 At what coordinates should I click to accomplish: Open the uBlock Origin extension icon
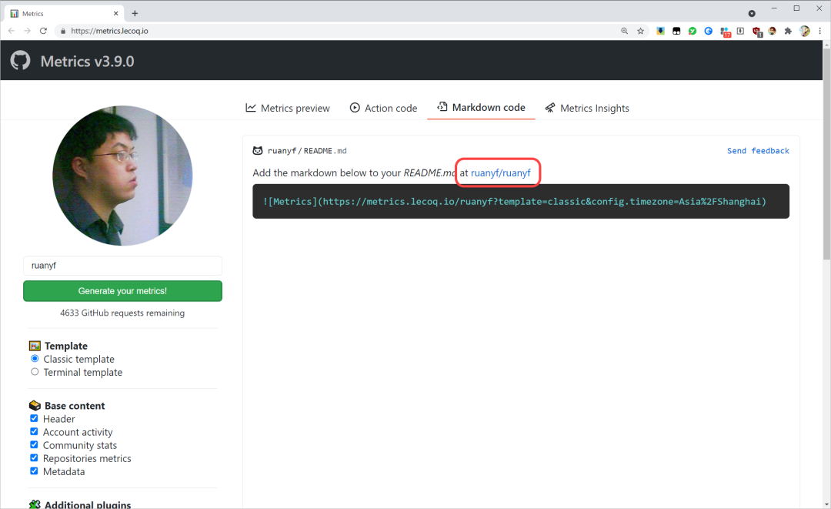click(757, 31)
